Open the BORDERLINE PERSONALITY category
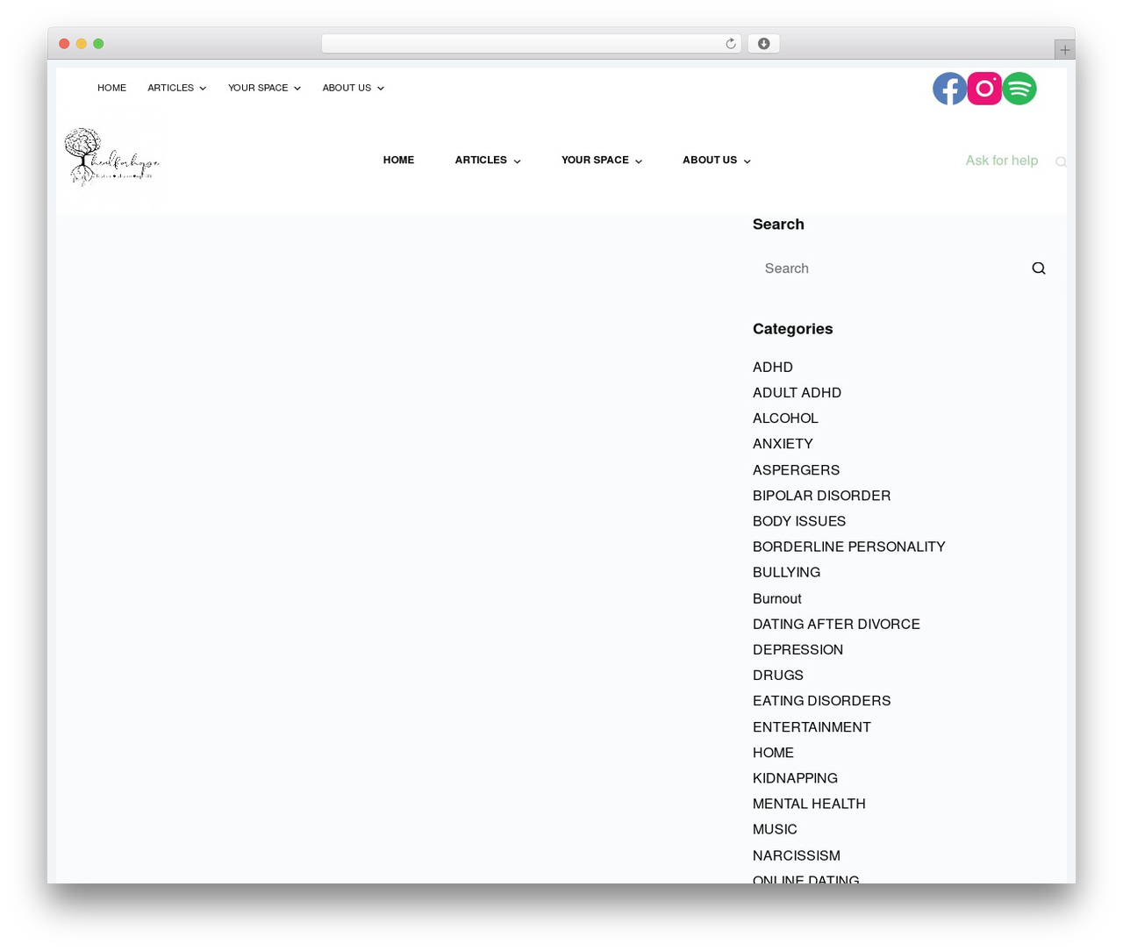The image size is (1123, 951). coord(849,547)
